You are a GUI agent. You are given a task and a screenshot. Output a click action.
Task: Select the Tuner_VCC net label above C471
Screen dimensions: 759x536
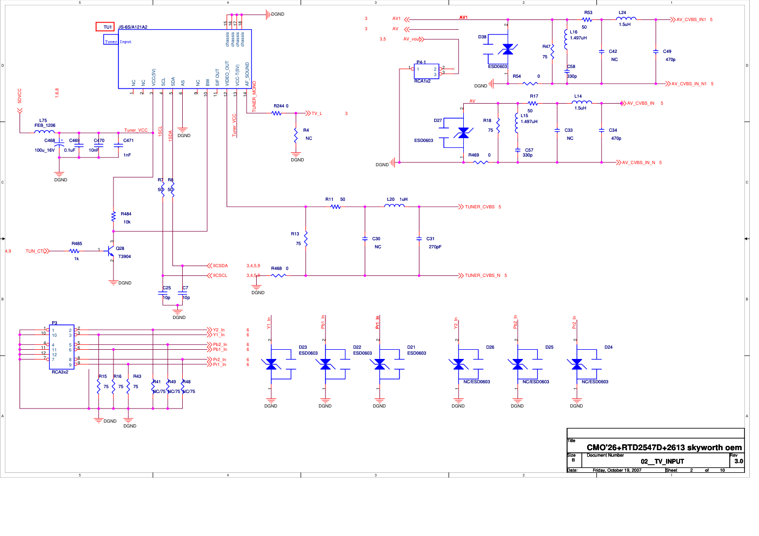point(136,130)
